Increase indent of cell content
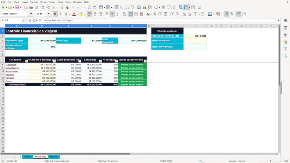This screenshot has width=290, height=163. pos(184,14)
